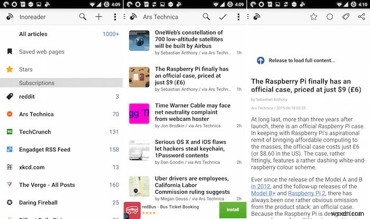Screen dimensions: 370x219
Task: Open the reddit tag folder
Action: click(61, 96)
